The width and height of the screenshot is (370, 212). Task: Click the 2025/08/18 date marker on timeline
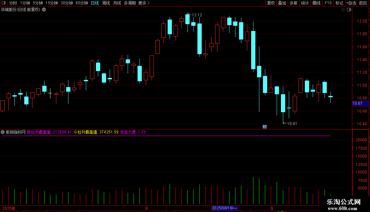pyautogui.click(x=224, y=208)
